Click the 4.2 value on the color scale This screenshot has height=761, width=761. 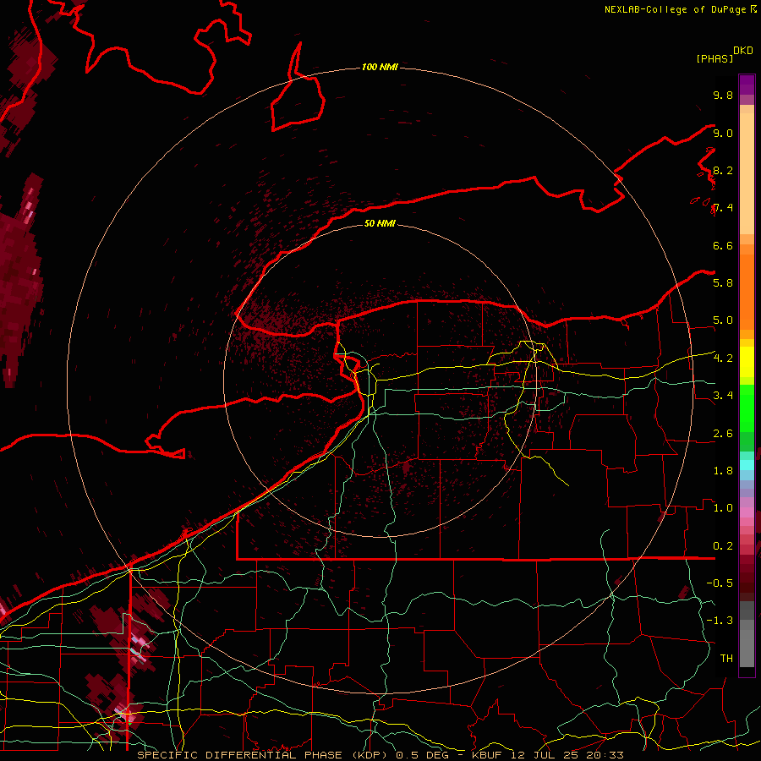tap(723, 359)
